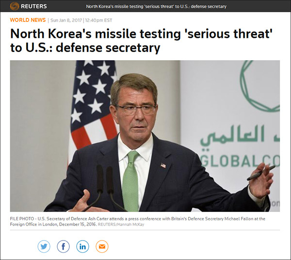This screenshot has width=291, height=260.
Task: Click the article title in the top bar
Action: [x=156, y=6]
